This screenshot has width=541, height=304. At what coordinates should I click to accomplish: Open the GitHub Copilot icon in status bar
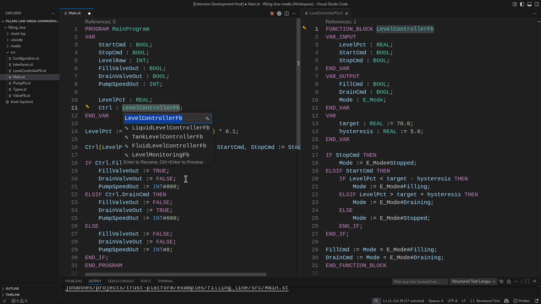coord(506,301)
